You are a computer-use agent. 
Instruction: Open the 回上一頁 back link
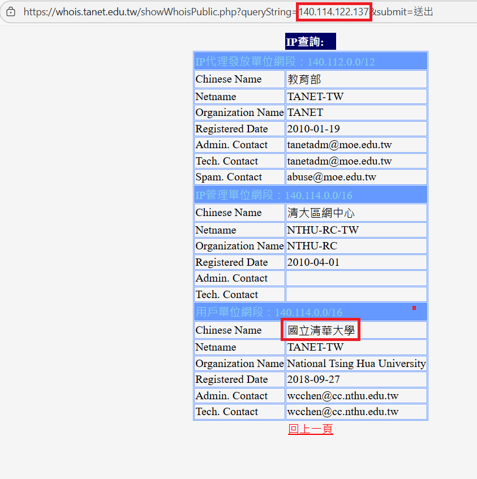click(311, 429)
